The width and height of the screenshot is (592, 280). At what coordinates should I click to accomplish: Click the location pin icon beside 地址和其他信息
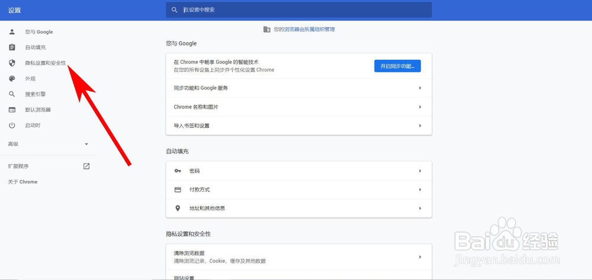click(x=178, y=208)
